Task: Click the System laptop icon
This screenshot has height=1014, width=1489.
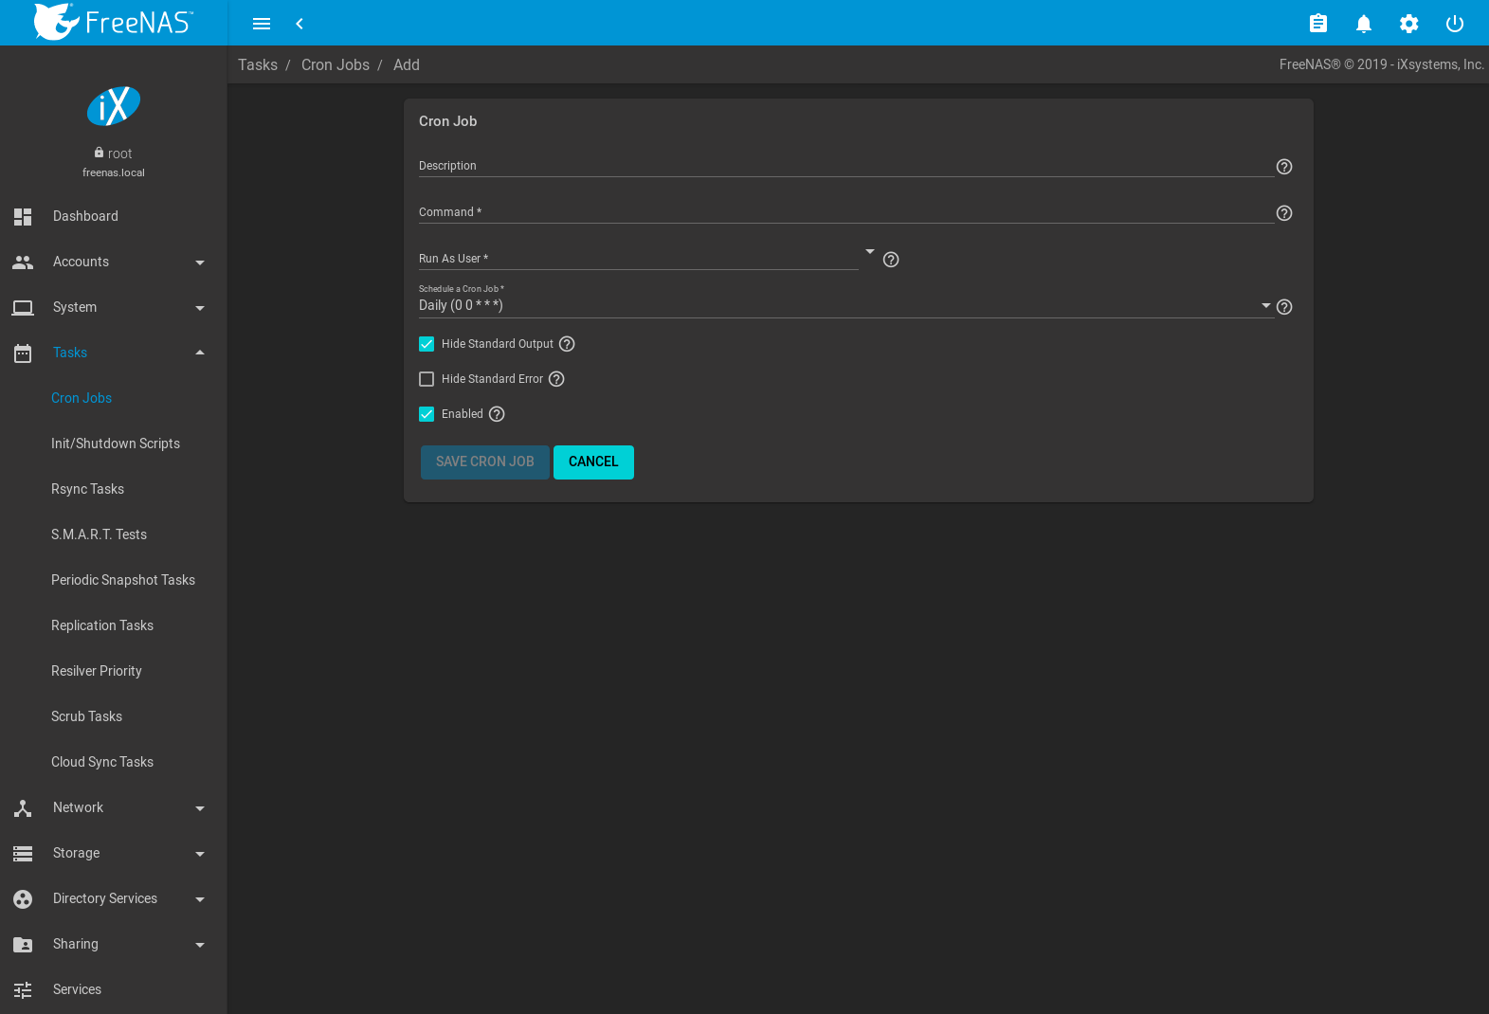Action: click(23, 307)
